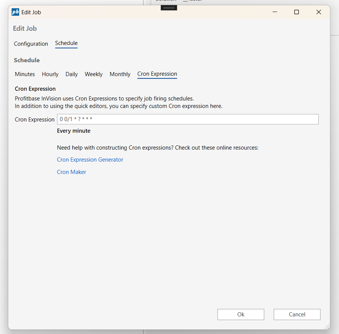Select the Schedule tab

point(66,43)
